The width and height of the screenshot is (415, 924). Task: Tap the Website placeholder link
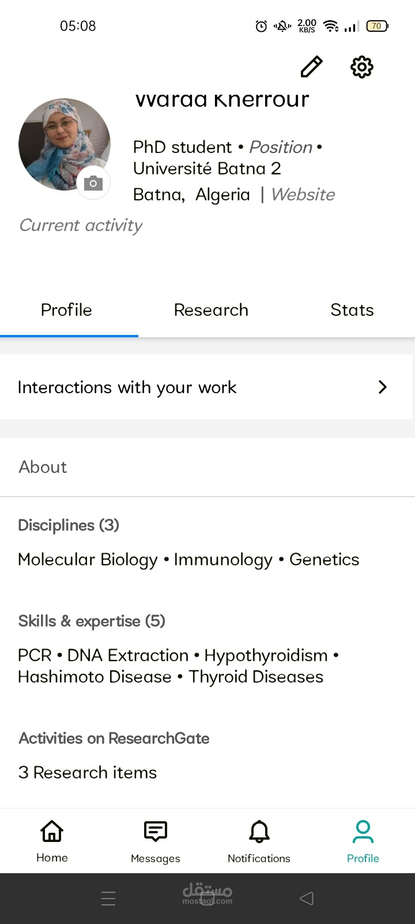click(x=303, y=195)
